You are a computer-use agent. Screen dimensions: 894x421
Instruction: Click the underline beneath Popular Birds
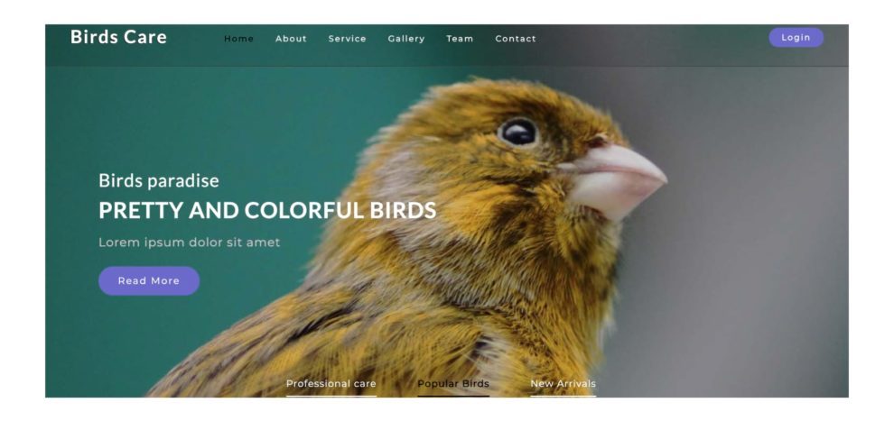[x=453, y=396]
